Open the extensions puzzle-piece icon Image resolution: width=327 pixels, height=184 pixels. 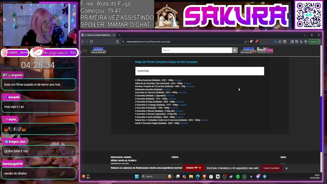280,42
